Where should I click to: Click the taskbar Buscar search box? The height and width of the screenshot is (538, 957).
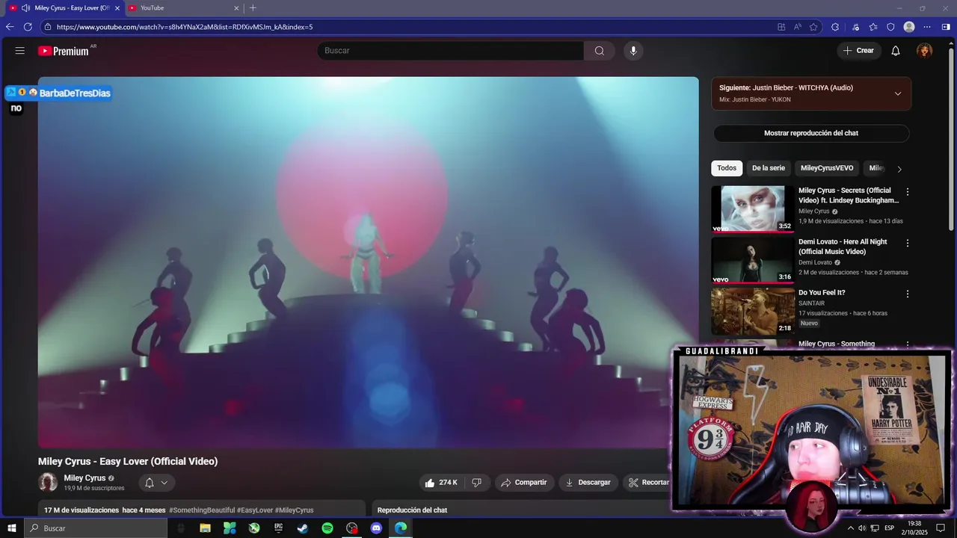(x=96, y=528)
